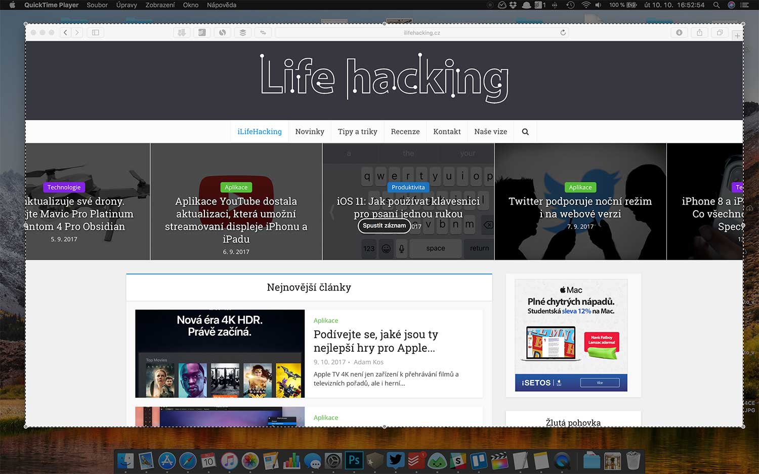
Task: Open the Trash in the Dock
Action: click(633, 460)
